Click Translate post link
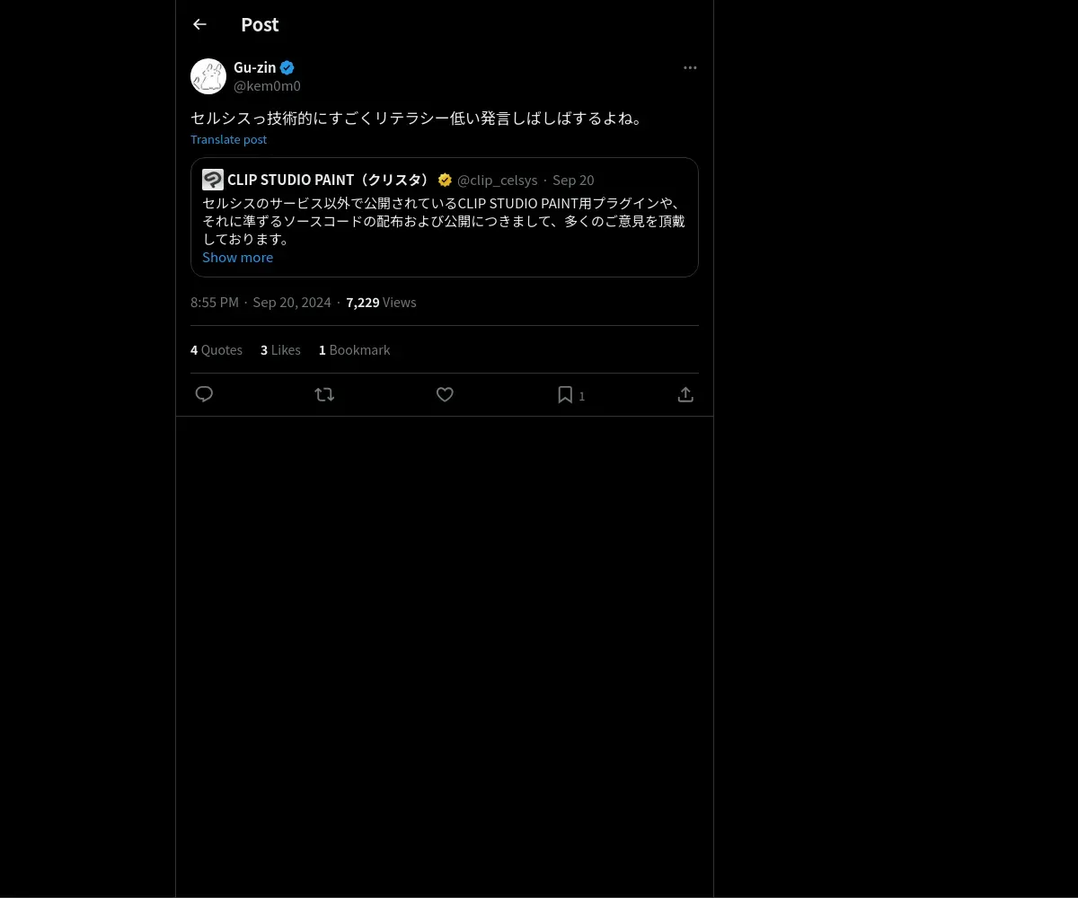The image size is (1078, 898). 228,139
